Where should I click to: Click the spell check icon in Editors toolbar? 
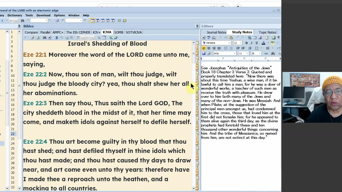[x=209, y=38]
